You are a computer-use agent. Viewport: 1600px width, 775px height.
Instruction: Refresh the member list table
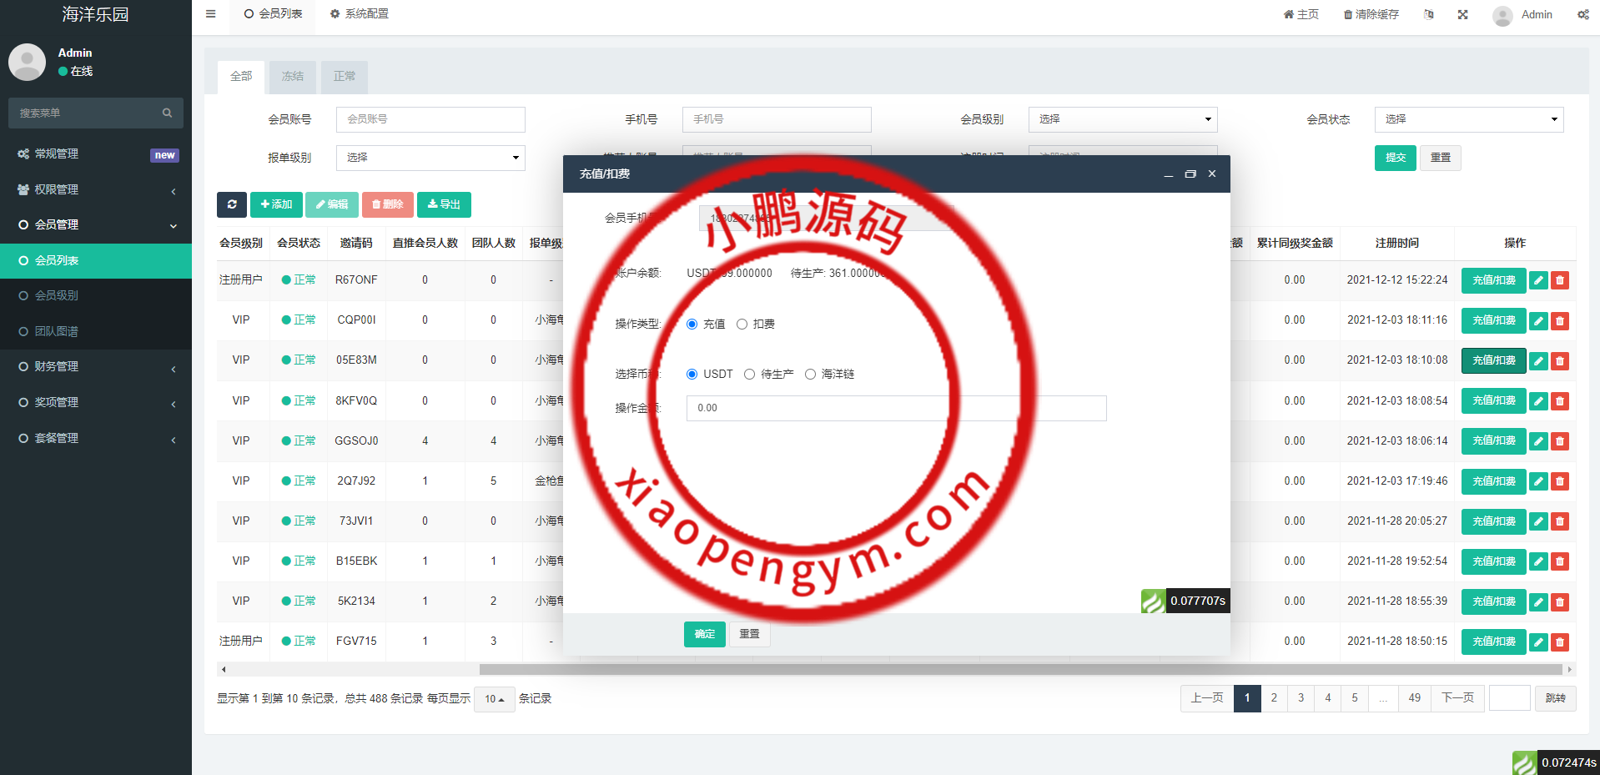tap(232, 204)
